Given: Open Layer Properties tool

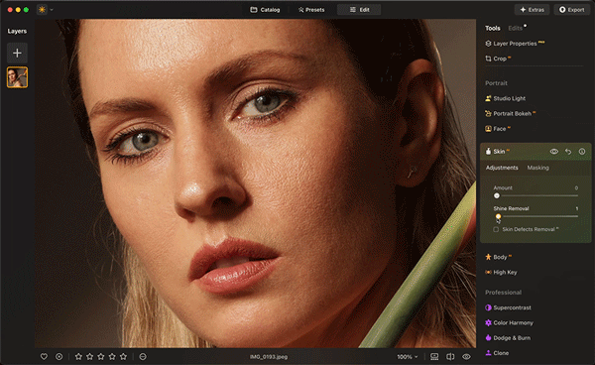Looking at the screenshot, I should (x=515, y=44).
